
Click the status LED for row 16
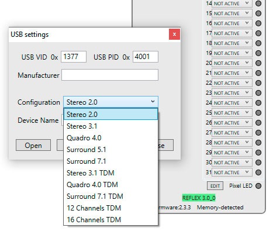coord(258,23)
